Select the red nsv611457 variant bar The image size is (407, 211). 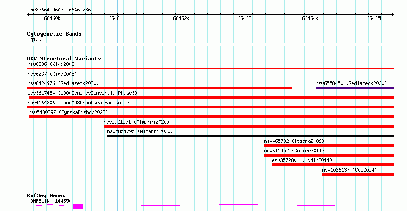[x=329, y=155]
